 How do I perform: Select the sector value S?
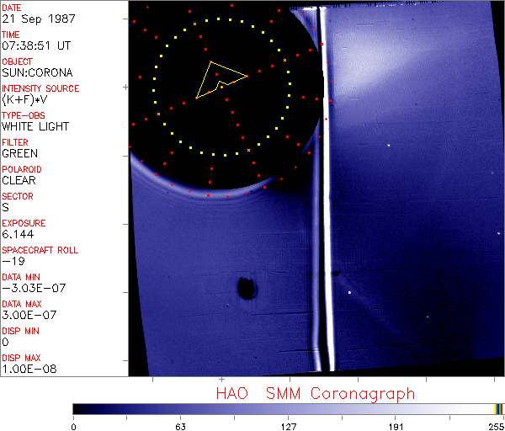[5, 207]
